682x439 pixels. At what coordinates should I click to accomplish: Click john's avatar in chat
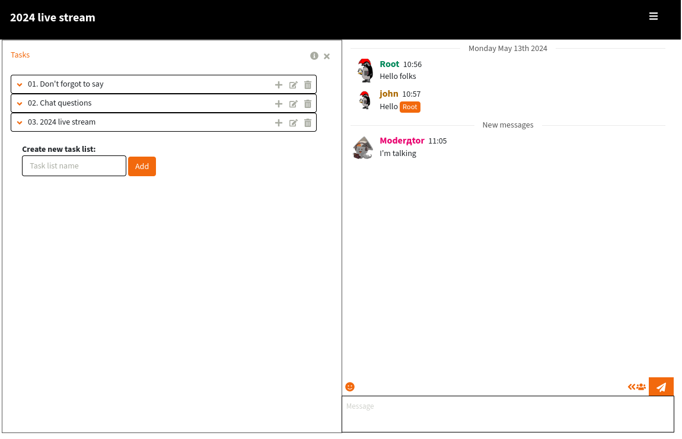tap(365, 100)
